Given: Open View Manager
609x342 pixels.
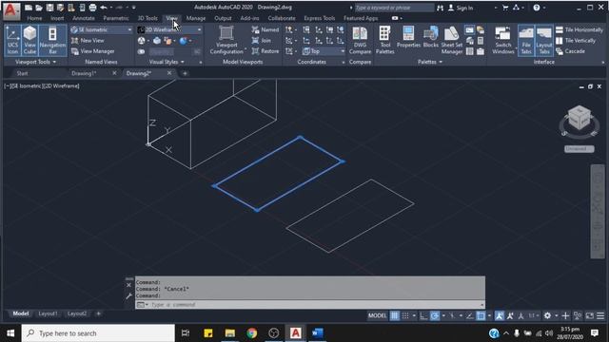Looking at the screenshot, I should point(93,51).
